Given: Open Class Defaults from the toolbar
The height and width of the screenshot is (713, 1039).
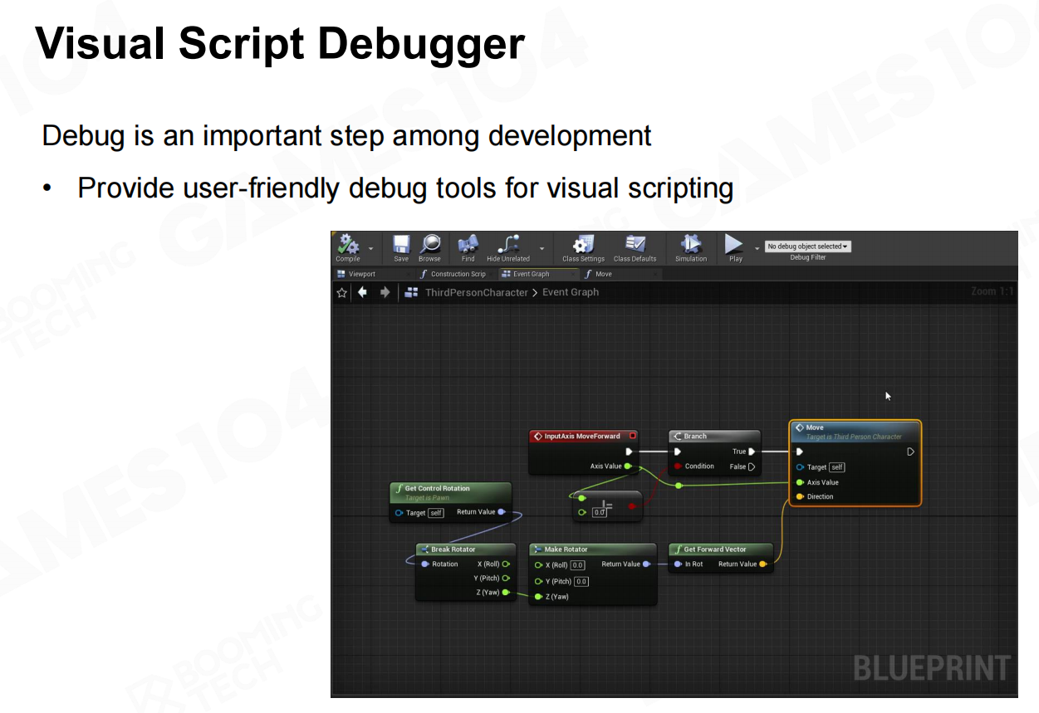Looking at the screenshot, I should tap(635, 245).
